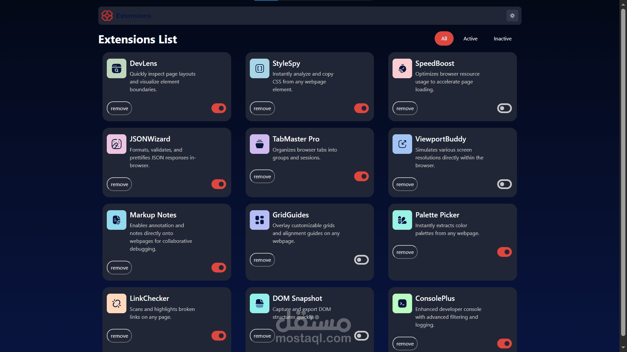Show only Active extensions
Screen dimensions: 627x352
(x=470, y=38)
